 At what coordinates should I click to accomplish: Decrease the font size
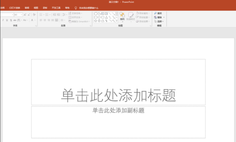[29, 15]
